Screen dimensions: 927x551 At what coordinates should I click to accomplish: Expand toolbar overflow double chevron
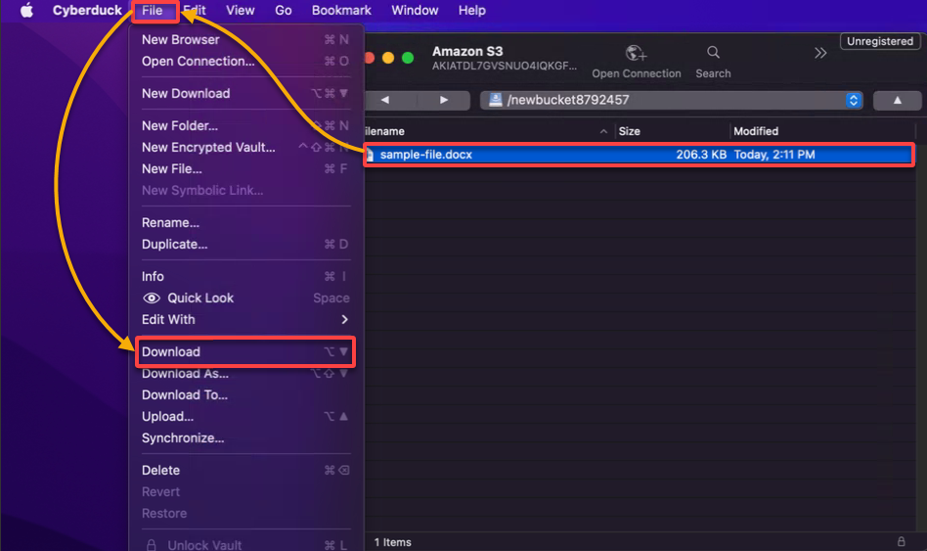(x=820, y=53)
